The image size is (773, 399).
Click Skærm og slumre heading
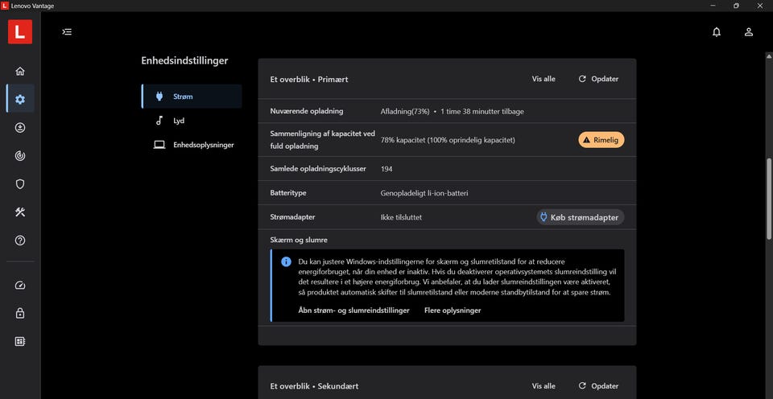click(x=299, y=240)
